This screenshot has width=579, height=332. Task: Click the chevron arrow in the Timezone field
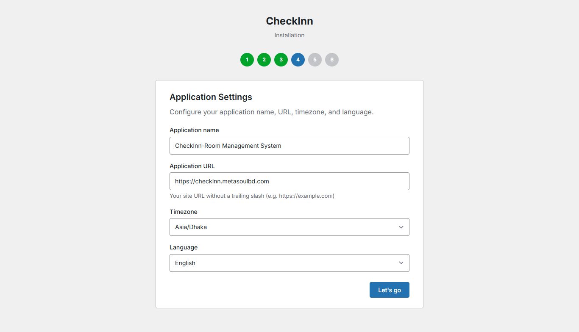[x=401, y=227]
